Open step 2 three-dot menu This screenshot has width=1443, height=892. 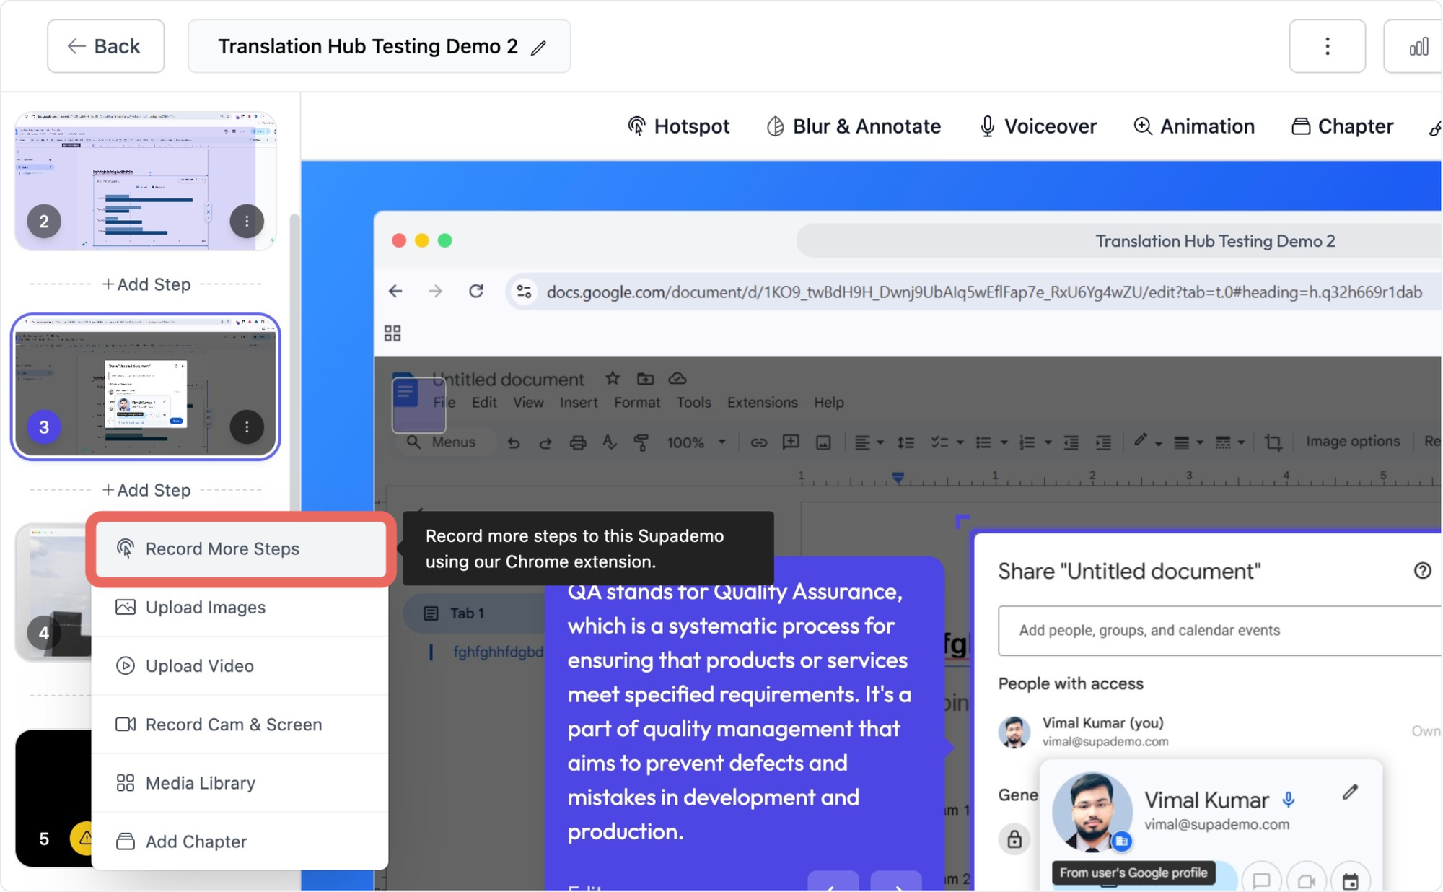(x=247, y=222)
